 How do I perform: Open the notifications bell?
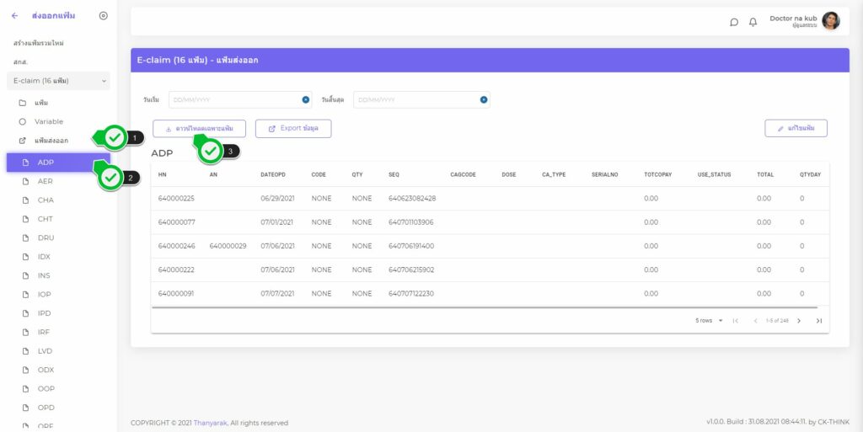pos(753,22)
